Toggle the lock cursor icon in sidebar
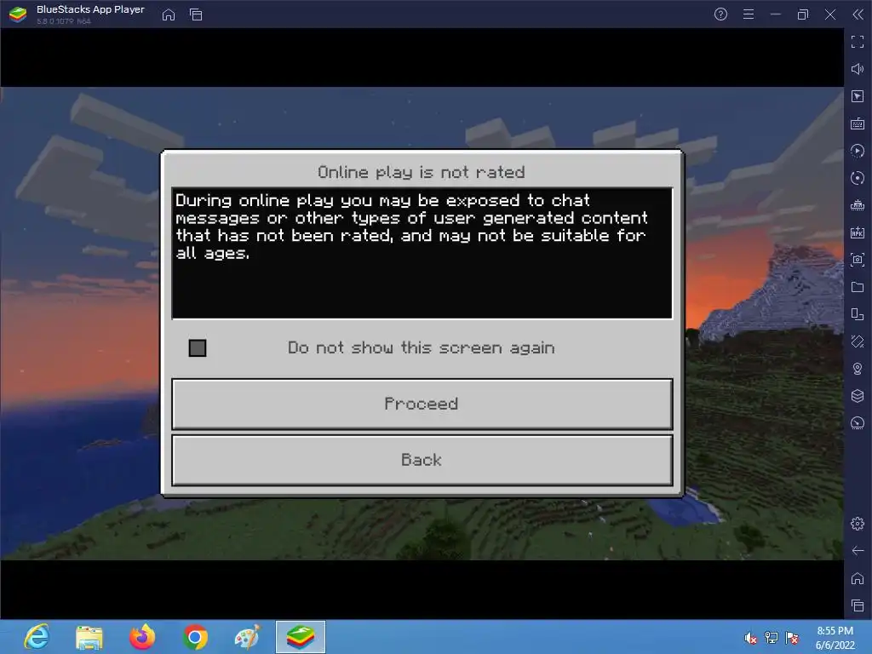This screenshot has height=654, width=872. [857, 96]
